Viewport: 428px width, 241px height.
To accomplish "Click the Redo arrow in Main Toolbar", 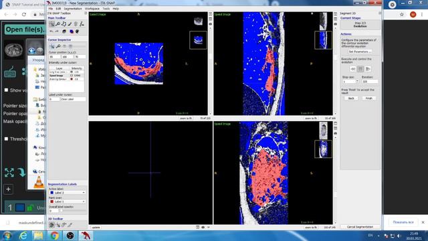I will point(57,31).
